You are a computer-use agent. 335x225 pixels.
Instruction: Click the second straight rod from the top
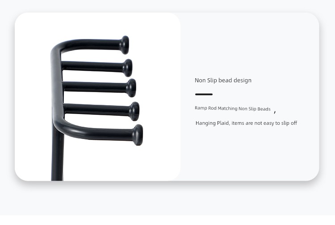click(x=92, y=66)
